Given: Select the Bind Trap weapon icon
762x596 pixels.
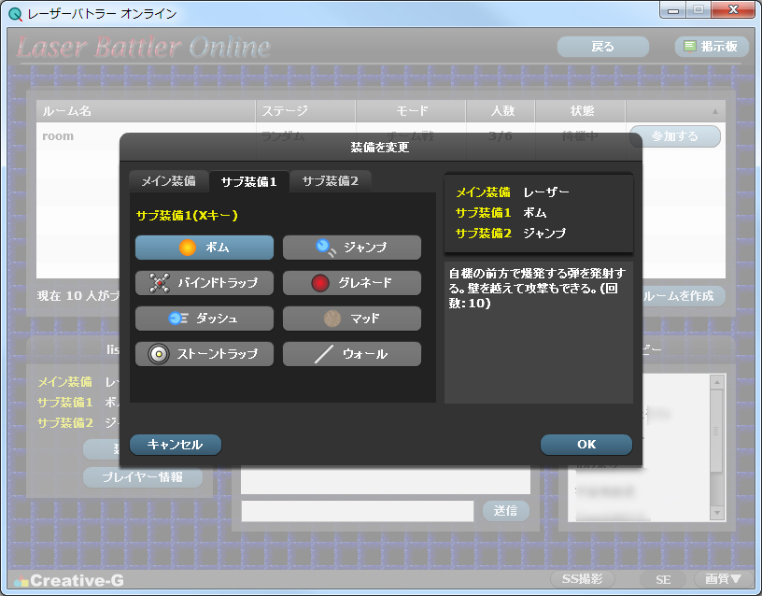Looking at the screenshot, I should tap(204, 283).
